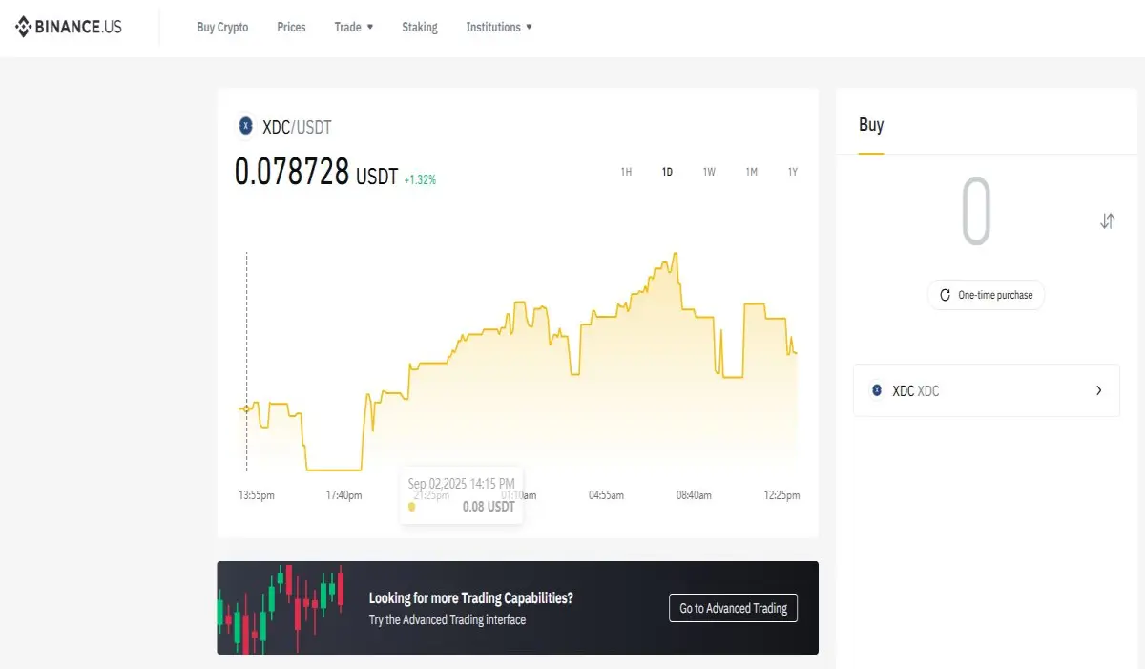Click the 0.08 USDT tooltip value

click(489, 507)
